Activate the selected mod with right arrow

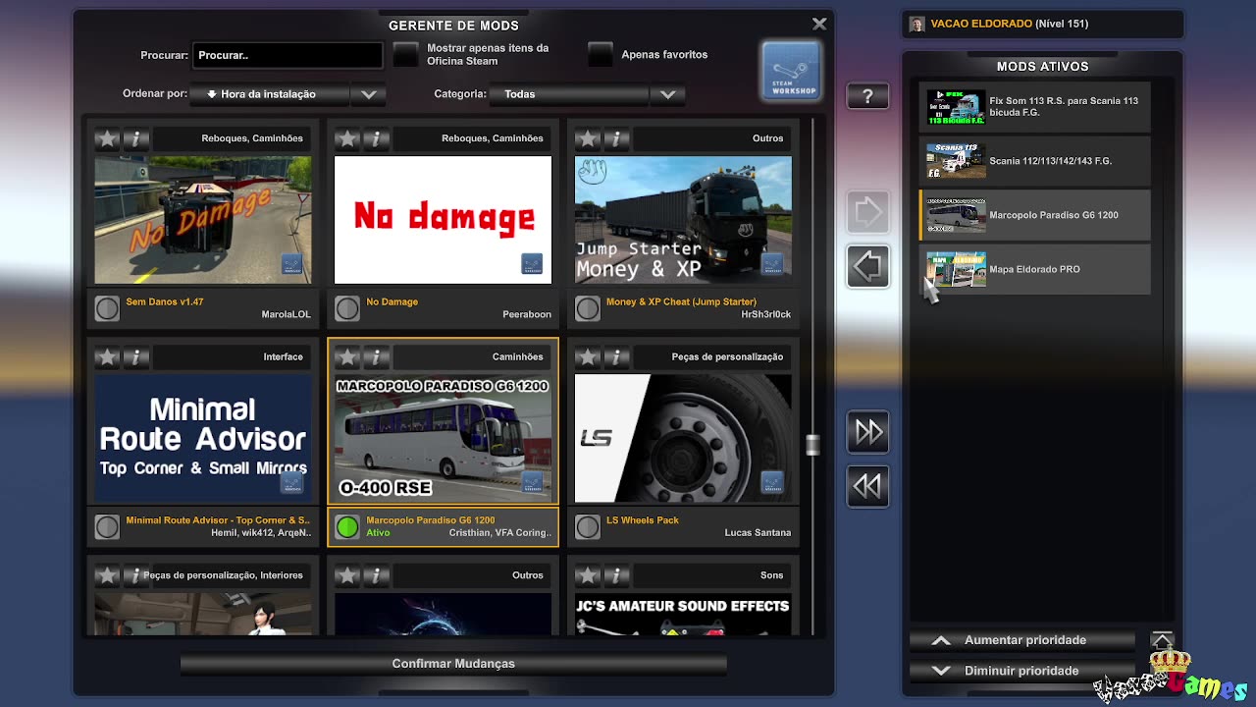click(867, 212)
